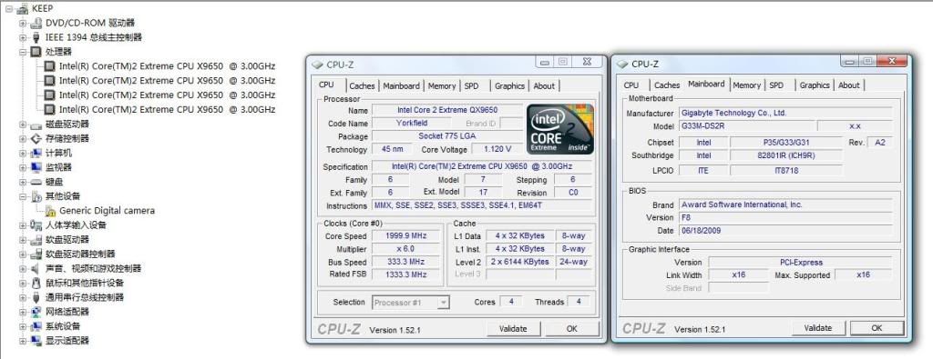The height and width of the screenshot is (359, 933).
Task: Click the 声音、视频和游戏控制器 sound icon
Action: pos(36,268)
